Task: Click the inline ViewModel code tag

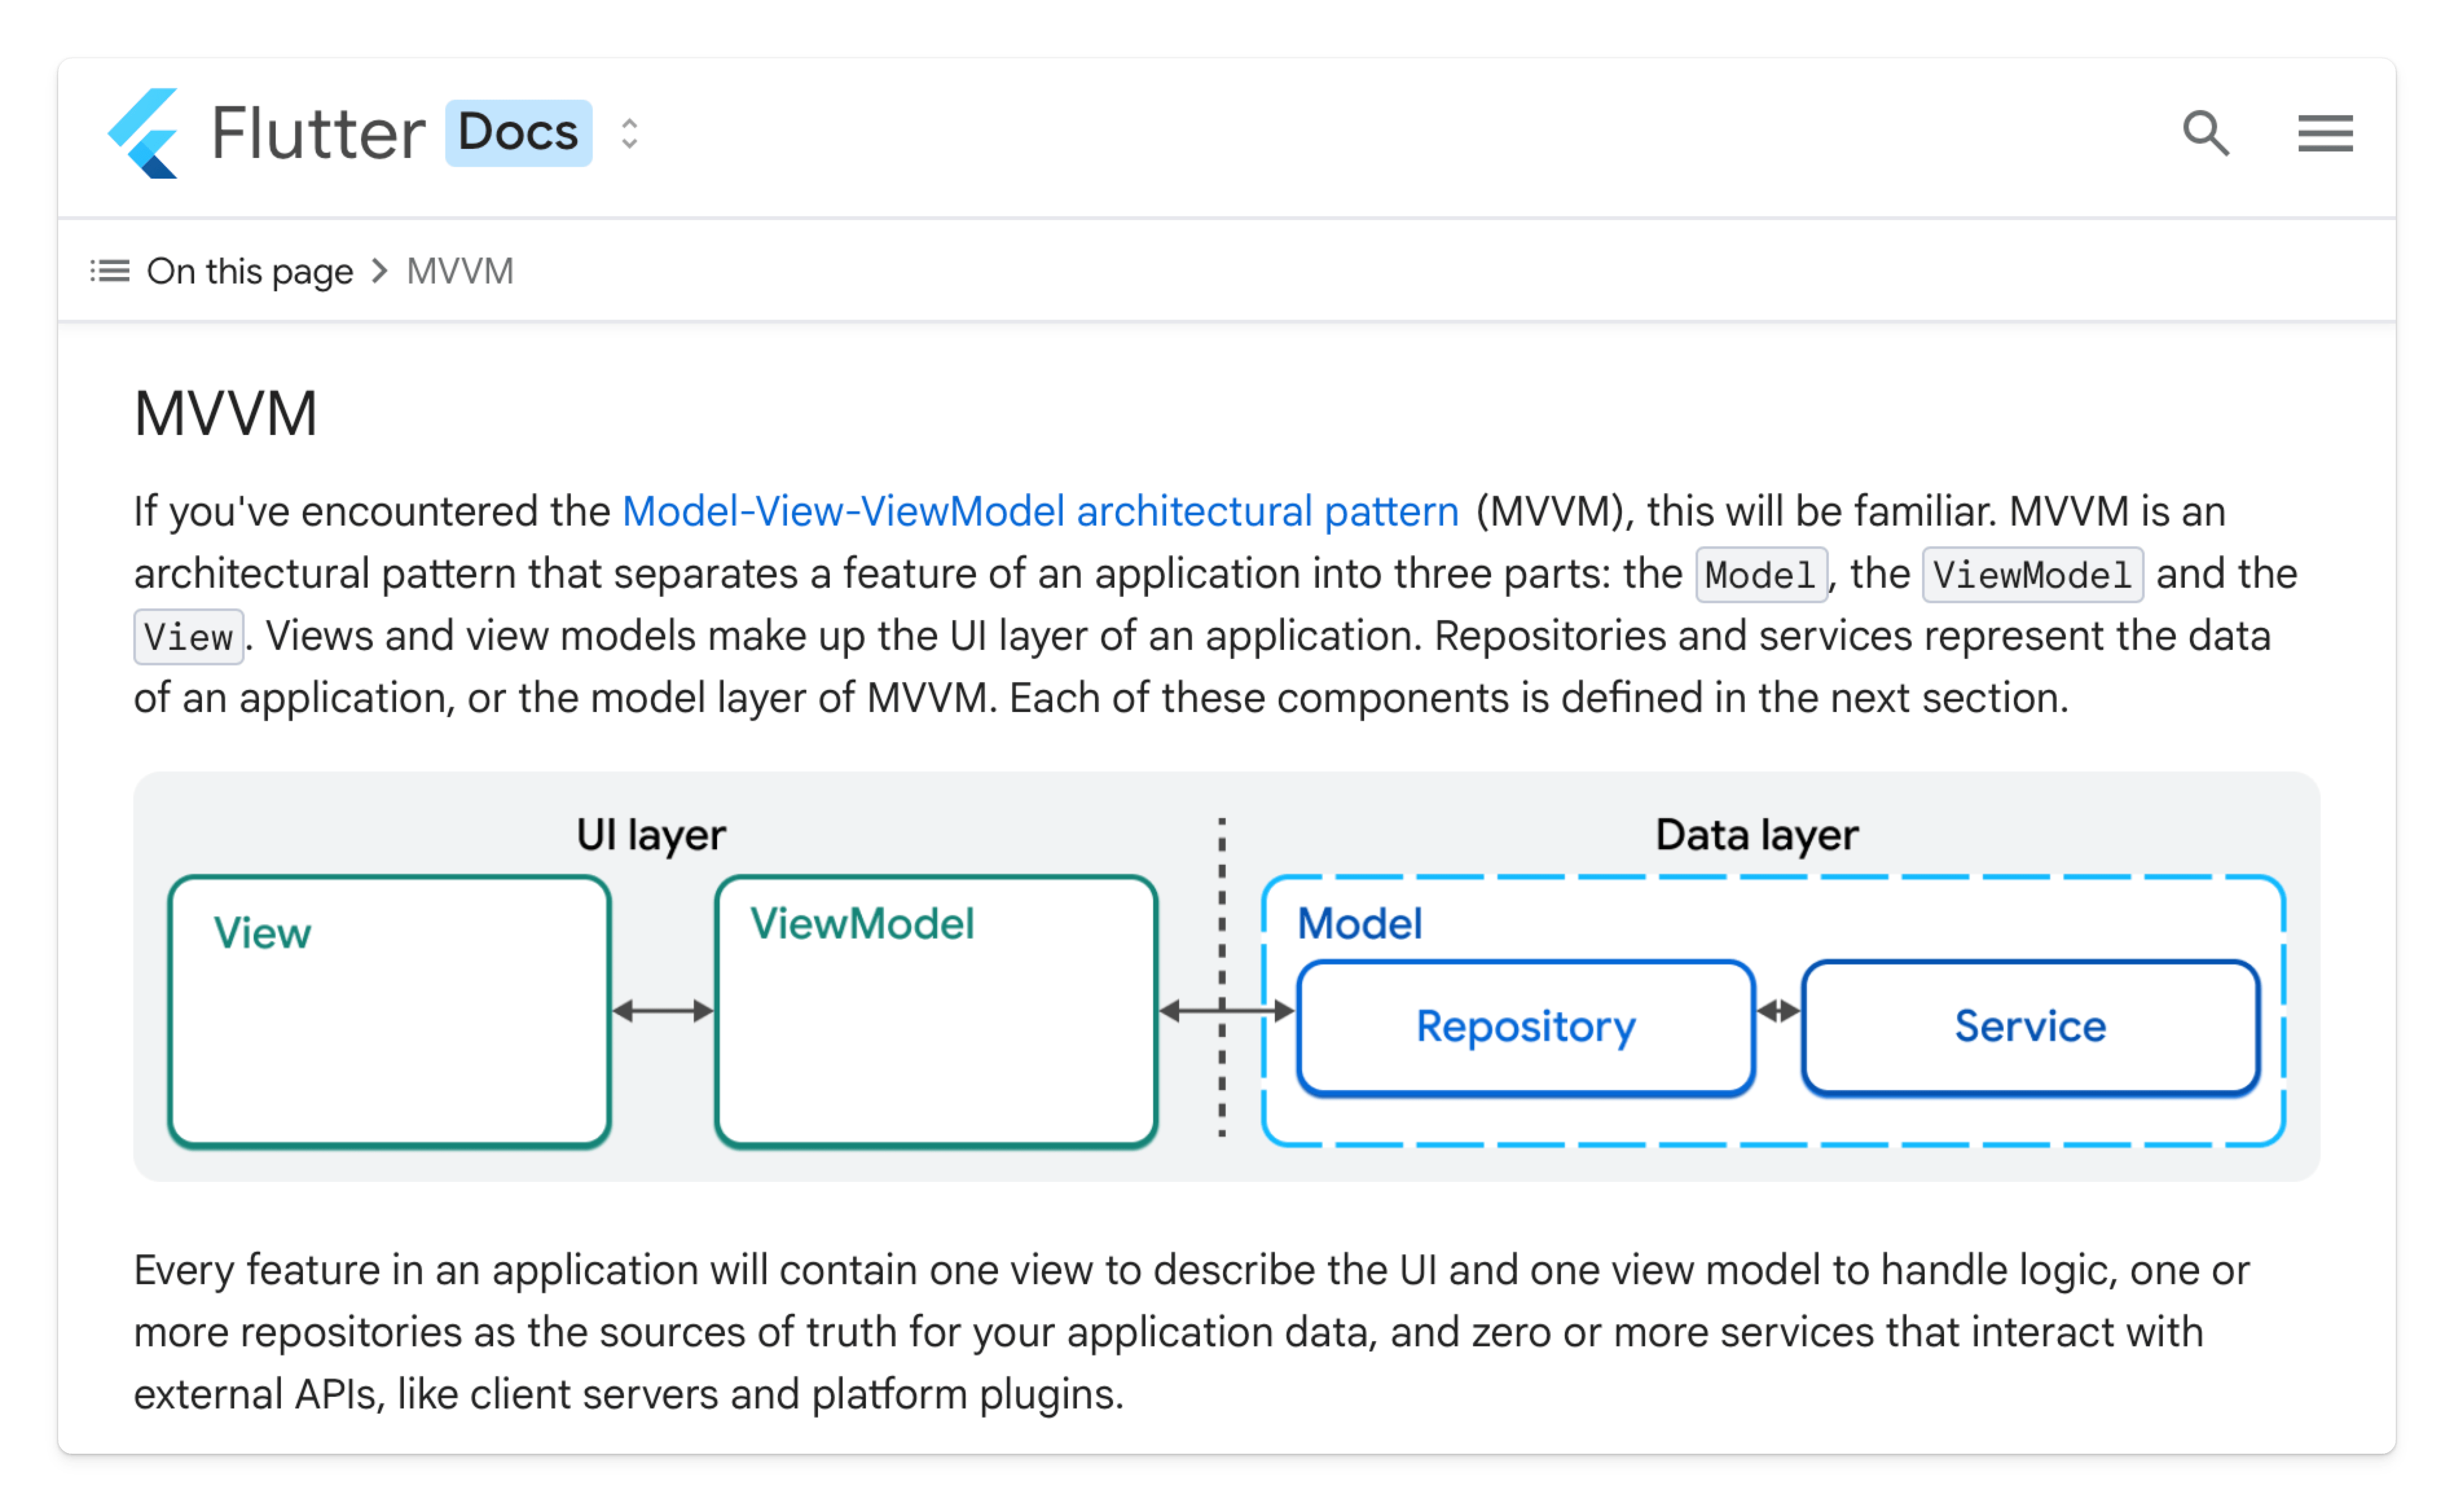Action: [2032, 575]
